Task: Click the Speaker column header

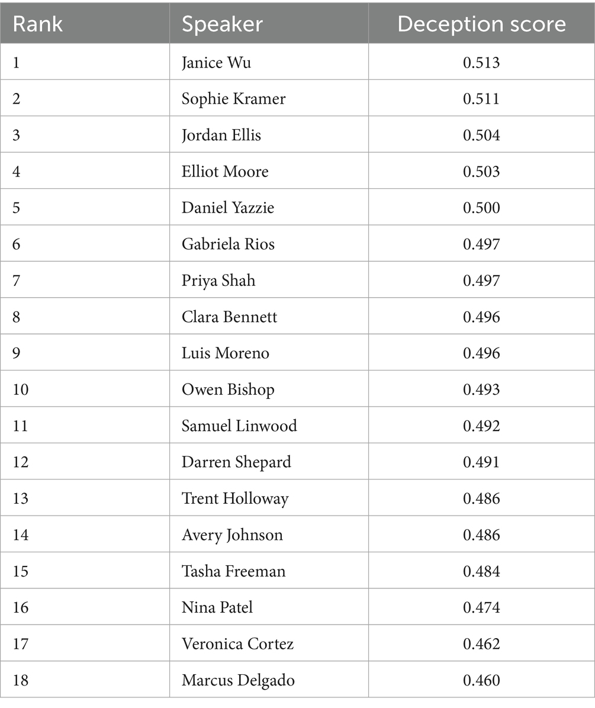Action: click(222, 24)
